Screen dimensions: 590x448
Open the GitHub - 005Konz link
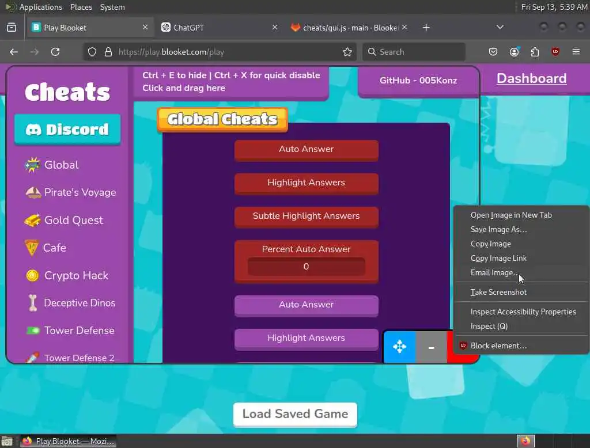click(x=418, y=81)
